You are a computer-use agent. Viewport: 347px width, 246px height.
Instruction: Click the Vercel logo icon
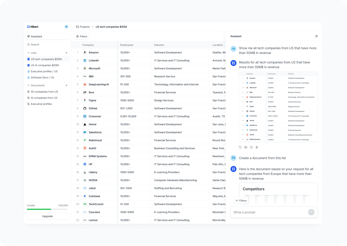click(x=85, y=124)
